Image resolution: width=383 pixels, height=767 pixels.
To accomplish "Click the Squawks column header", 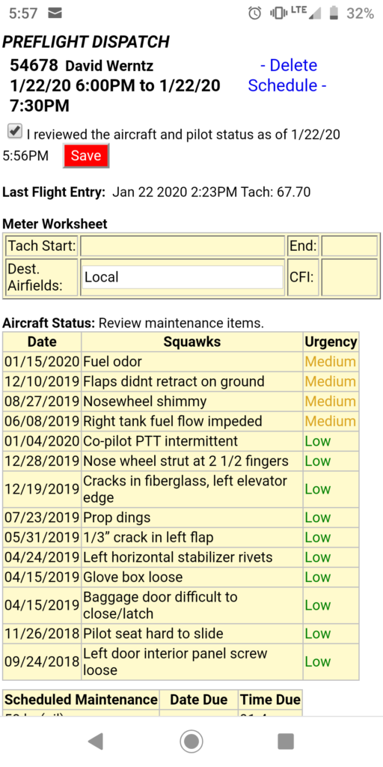I will coord(192,342).
